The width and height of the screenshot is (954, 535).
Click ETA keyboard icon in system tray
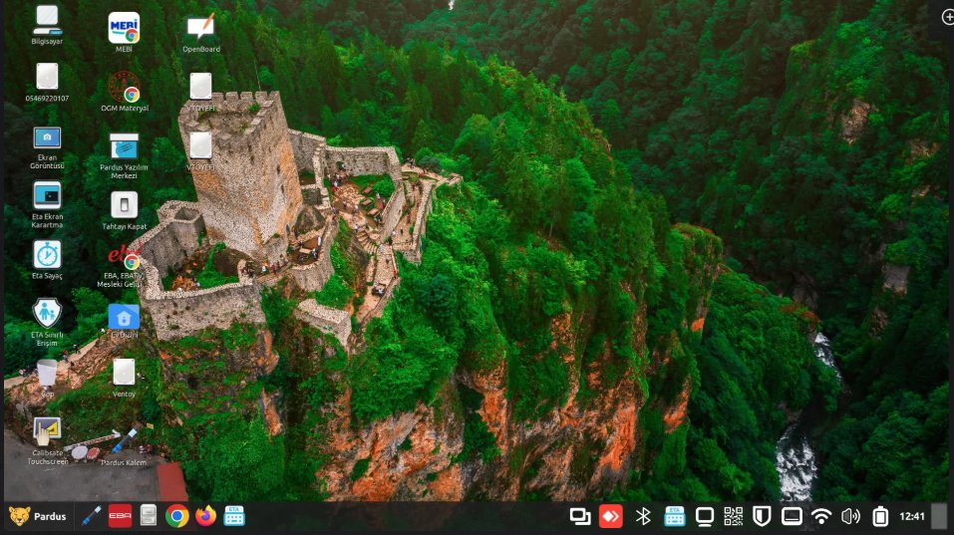[x=674, y=517]
